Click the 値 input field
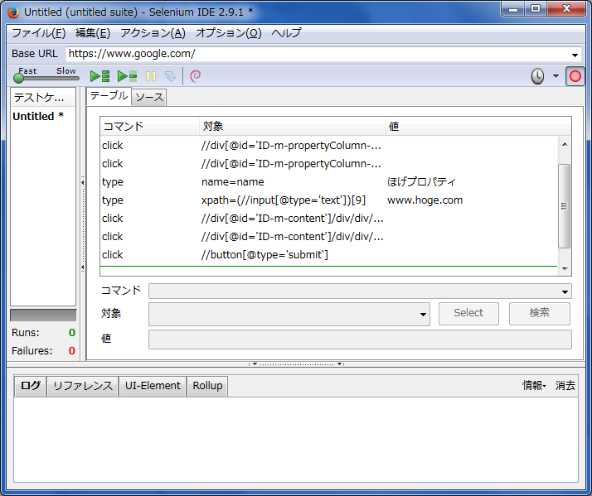 360,339
